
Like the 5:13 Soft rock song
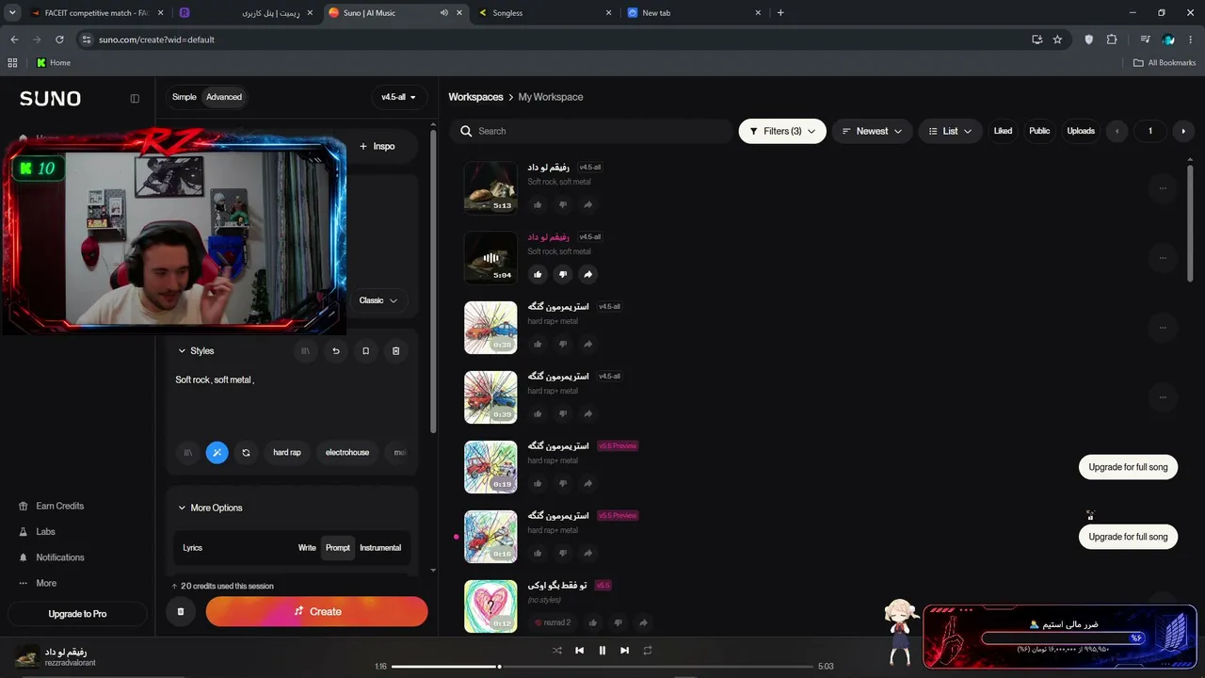coord(538,204)
